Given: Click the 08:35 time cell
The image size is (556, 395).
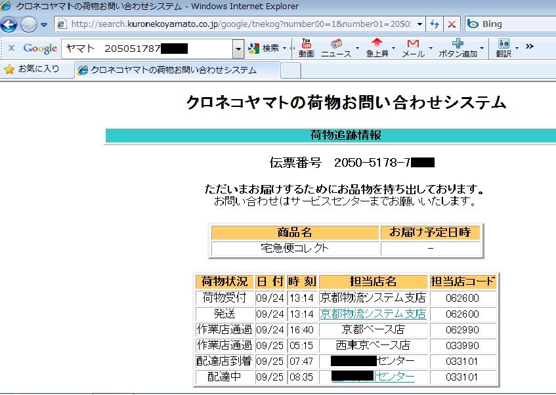Looking at the screenshot, I should [302, 377].
